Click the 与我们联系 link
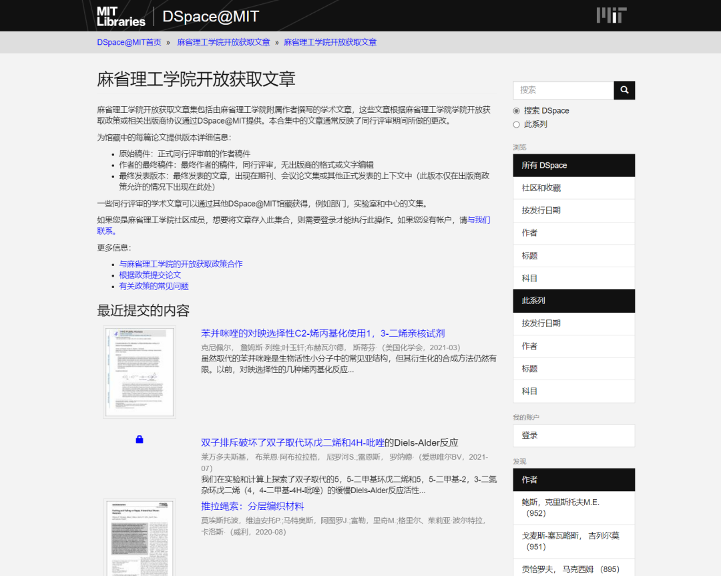Image resolution: width=721 pixels, height=576 pixels. 479,219
